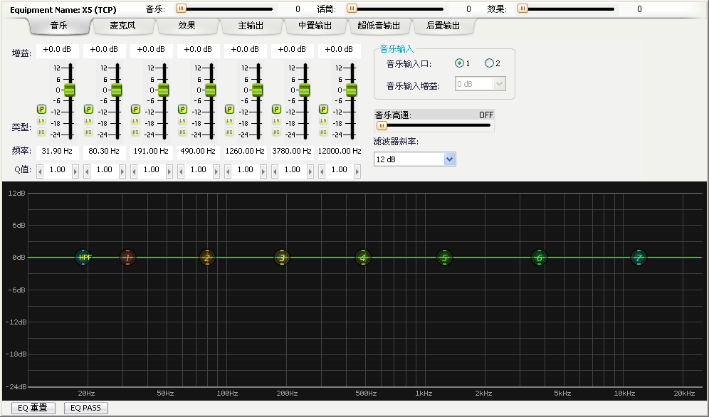709x417 pixels.
Task: Switch to the 超低音输出 tab
Action: pyautogui.click(x=379, y=26)
